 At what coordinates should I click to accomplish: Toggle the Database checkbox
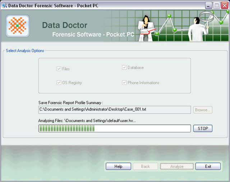124,67
